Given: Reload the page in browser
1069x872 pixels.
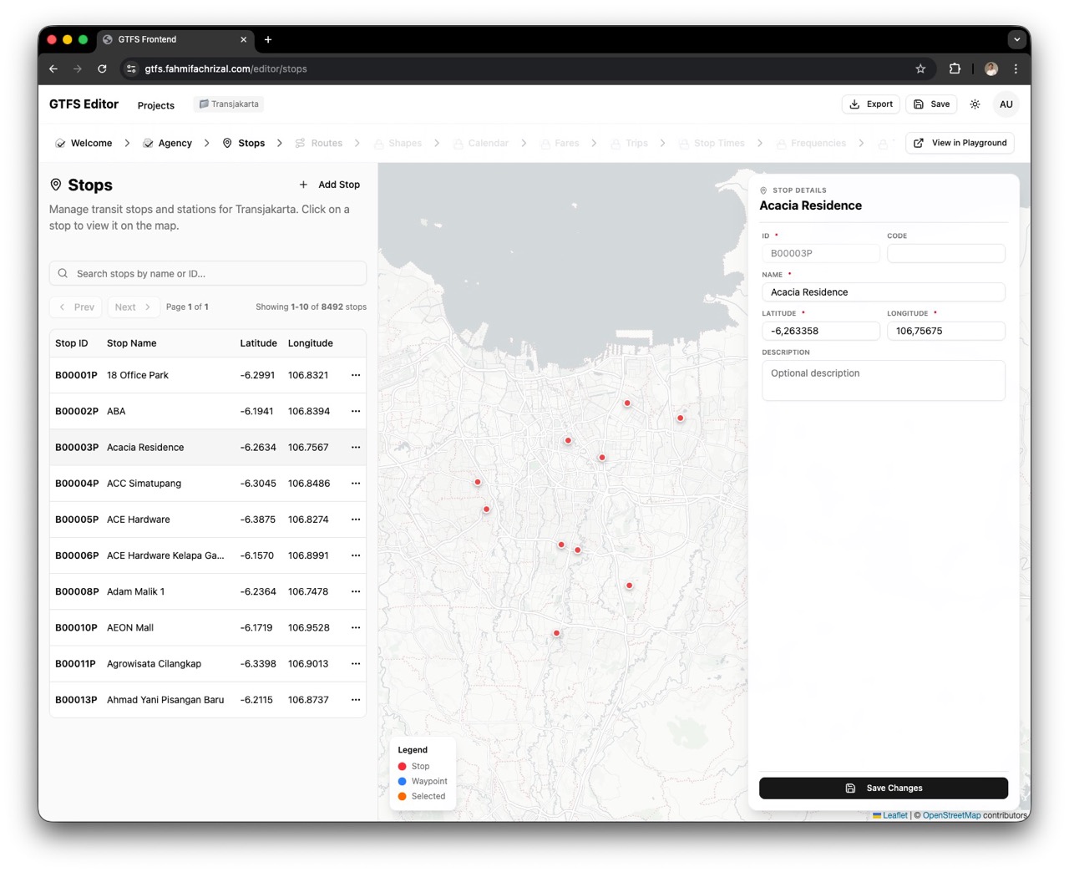Looking at the screenshot, I should tap(102, 69).
